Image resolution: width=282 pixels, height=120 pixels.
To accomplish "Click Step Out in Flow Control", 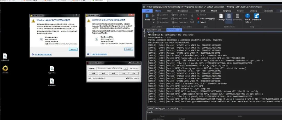I will point(162,15).
